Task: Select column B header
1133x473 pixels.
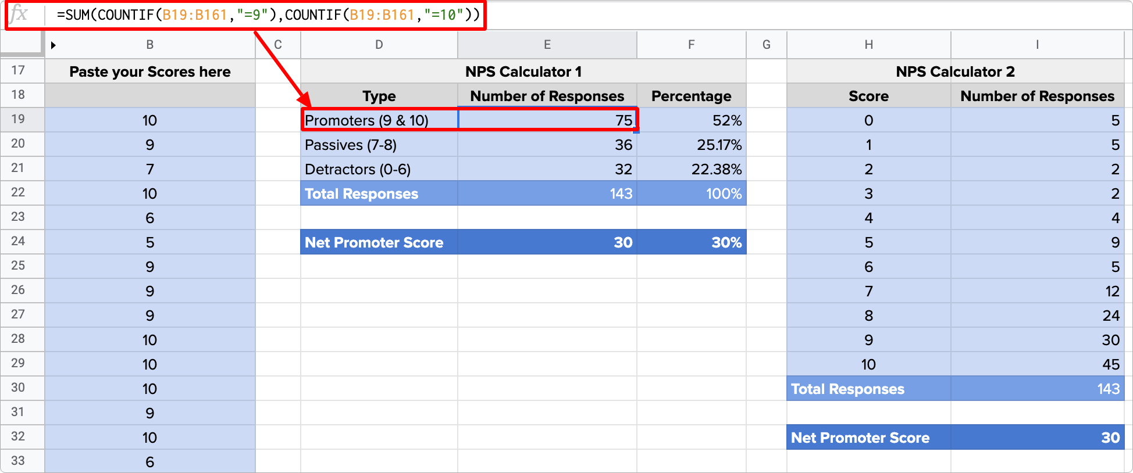Action: (x=150, y=45)
